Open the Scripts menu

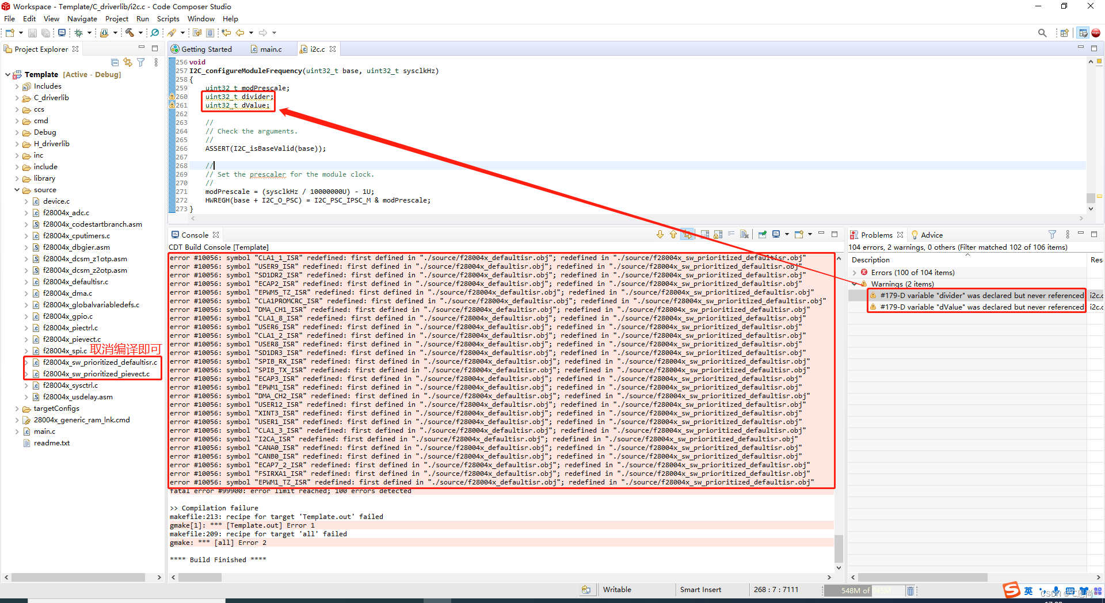(168, 19)
